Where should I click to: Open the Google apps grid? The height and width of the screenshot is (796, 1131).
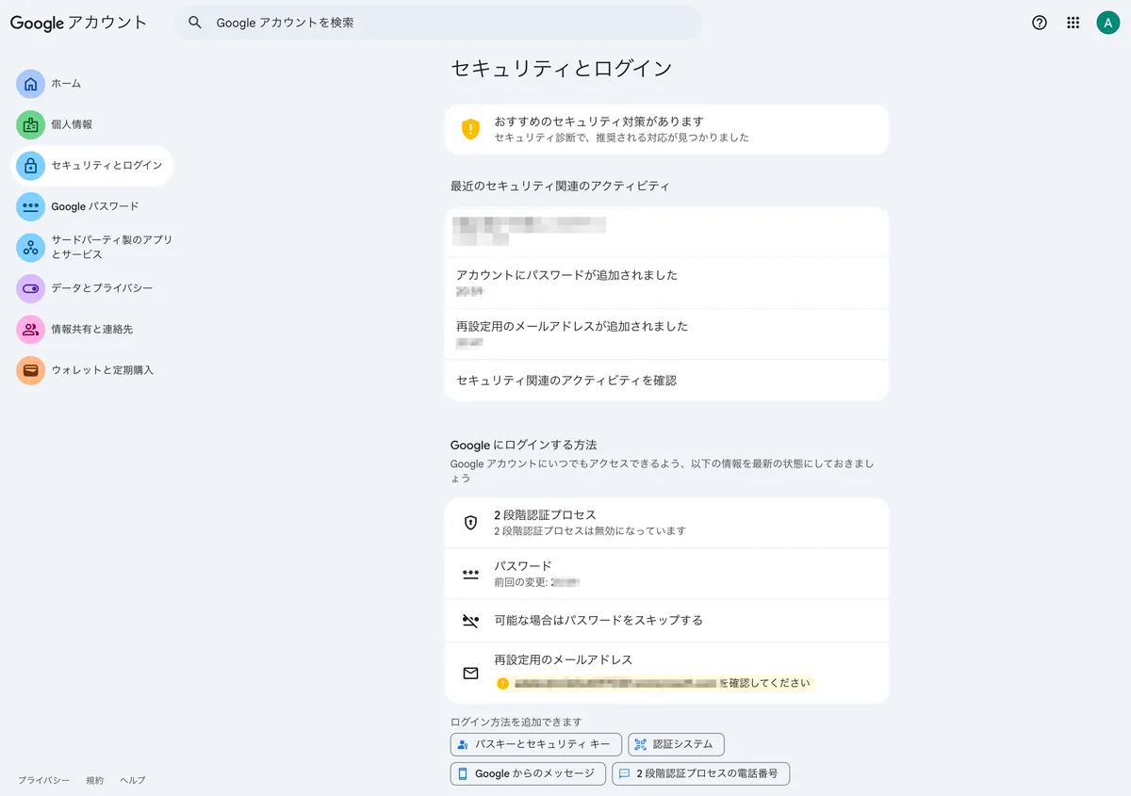point(1073,23)
